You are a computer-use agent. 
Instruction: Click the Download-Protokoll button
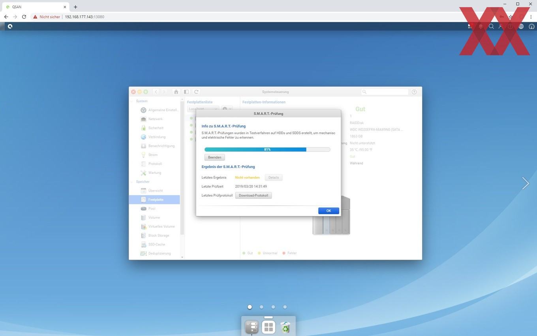(x=253, y=195)
